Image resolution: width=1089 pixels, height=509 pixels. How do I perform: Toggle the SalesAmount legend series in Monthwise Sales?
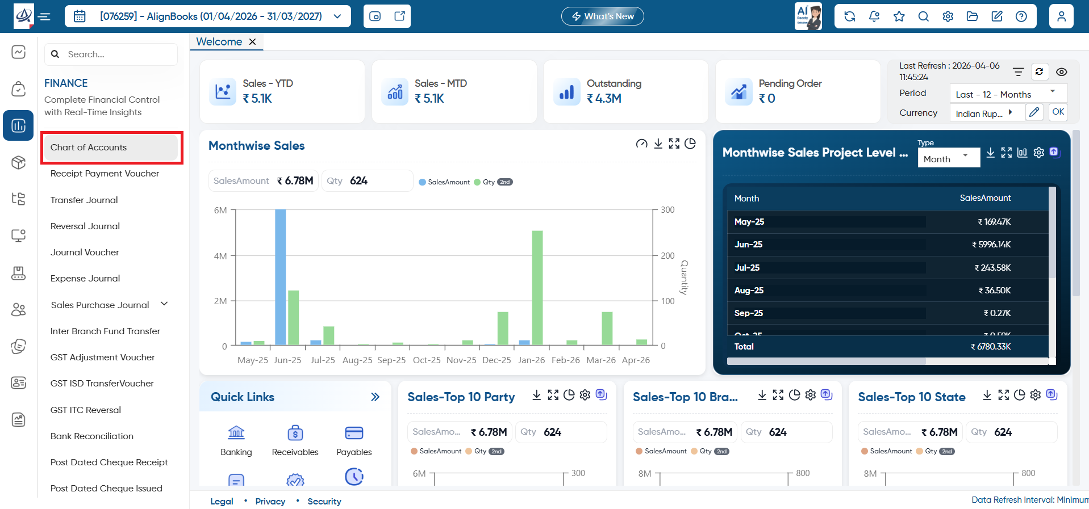pos(444,182)
